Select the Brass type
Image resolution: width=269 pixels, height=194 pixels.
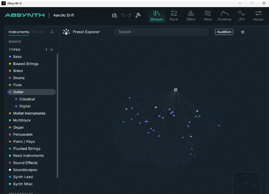pos(32,71)
